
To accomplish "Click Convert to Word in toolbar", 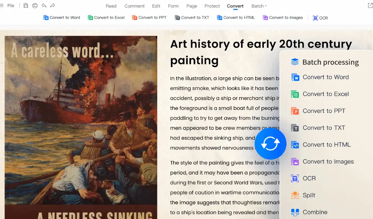I will coord(62,18).
